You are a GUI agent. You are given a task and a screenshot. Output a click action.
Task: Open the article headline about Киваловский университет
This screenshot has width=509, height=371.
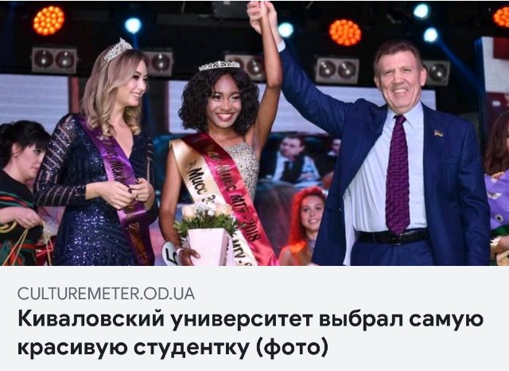coord(251,334)
